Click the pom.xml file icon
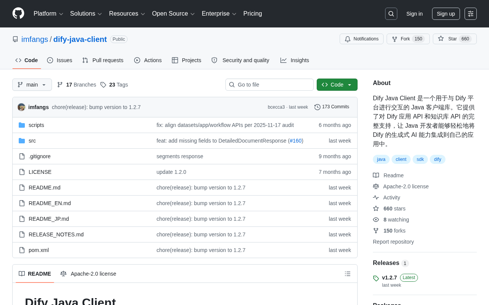The height and width of the screenshot is (305, 489). click(x=22, y=250)
